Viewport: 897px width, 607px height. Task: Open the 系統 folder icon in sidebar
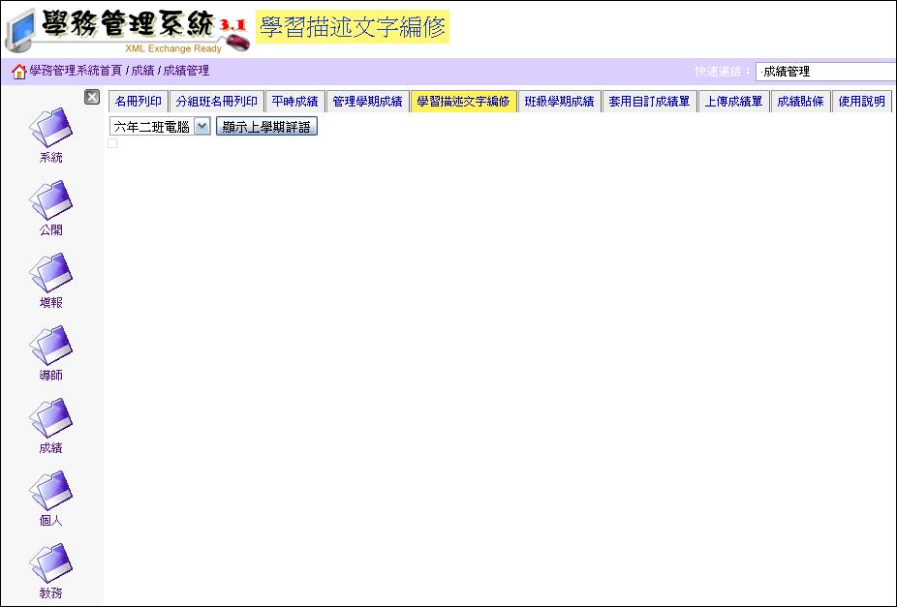(x=51, y=127)
